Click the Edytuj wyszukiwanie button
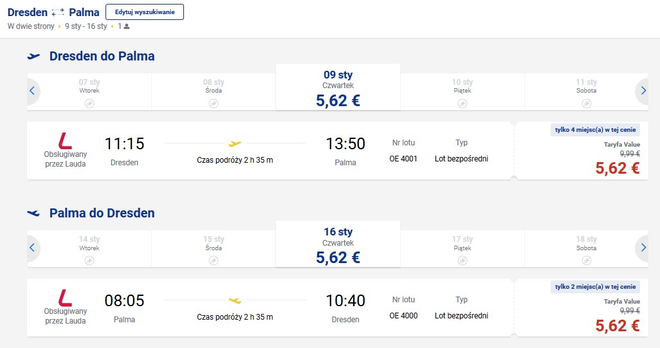 click(144, 12)
